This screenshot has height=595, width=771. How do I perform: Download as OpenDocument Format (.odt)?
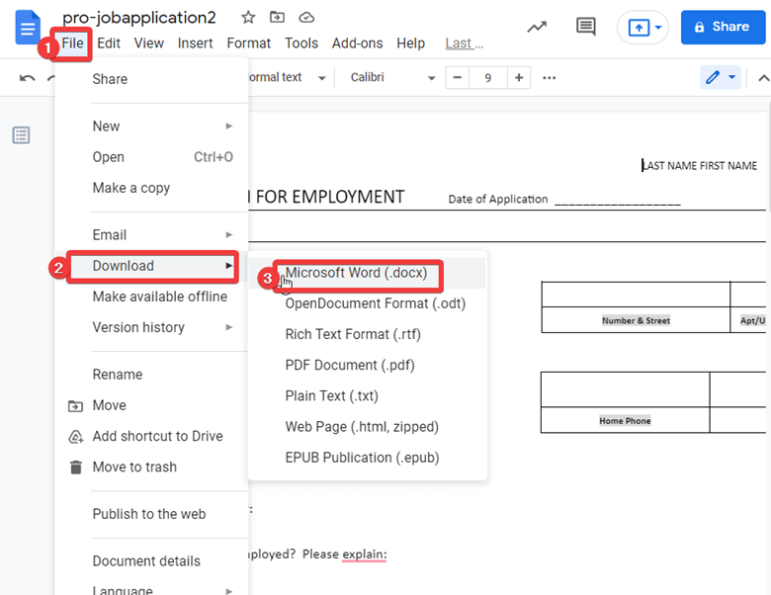pyautogui.click(x=368, y=303)
